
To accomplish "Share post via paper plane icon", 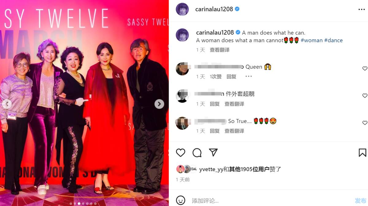I will [x=213, y=152].
